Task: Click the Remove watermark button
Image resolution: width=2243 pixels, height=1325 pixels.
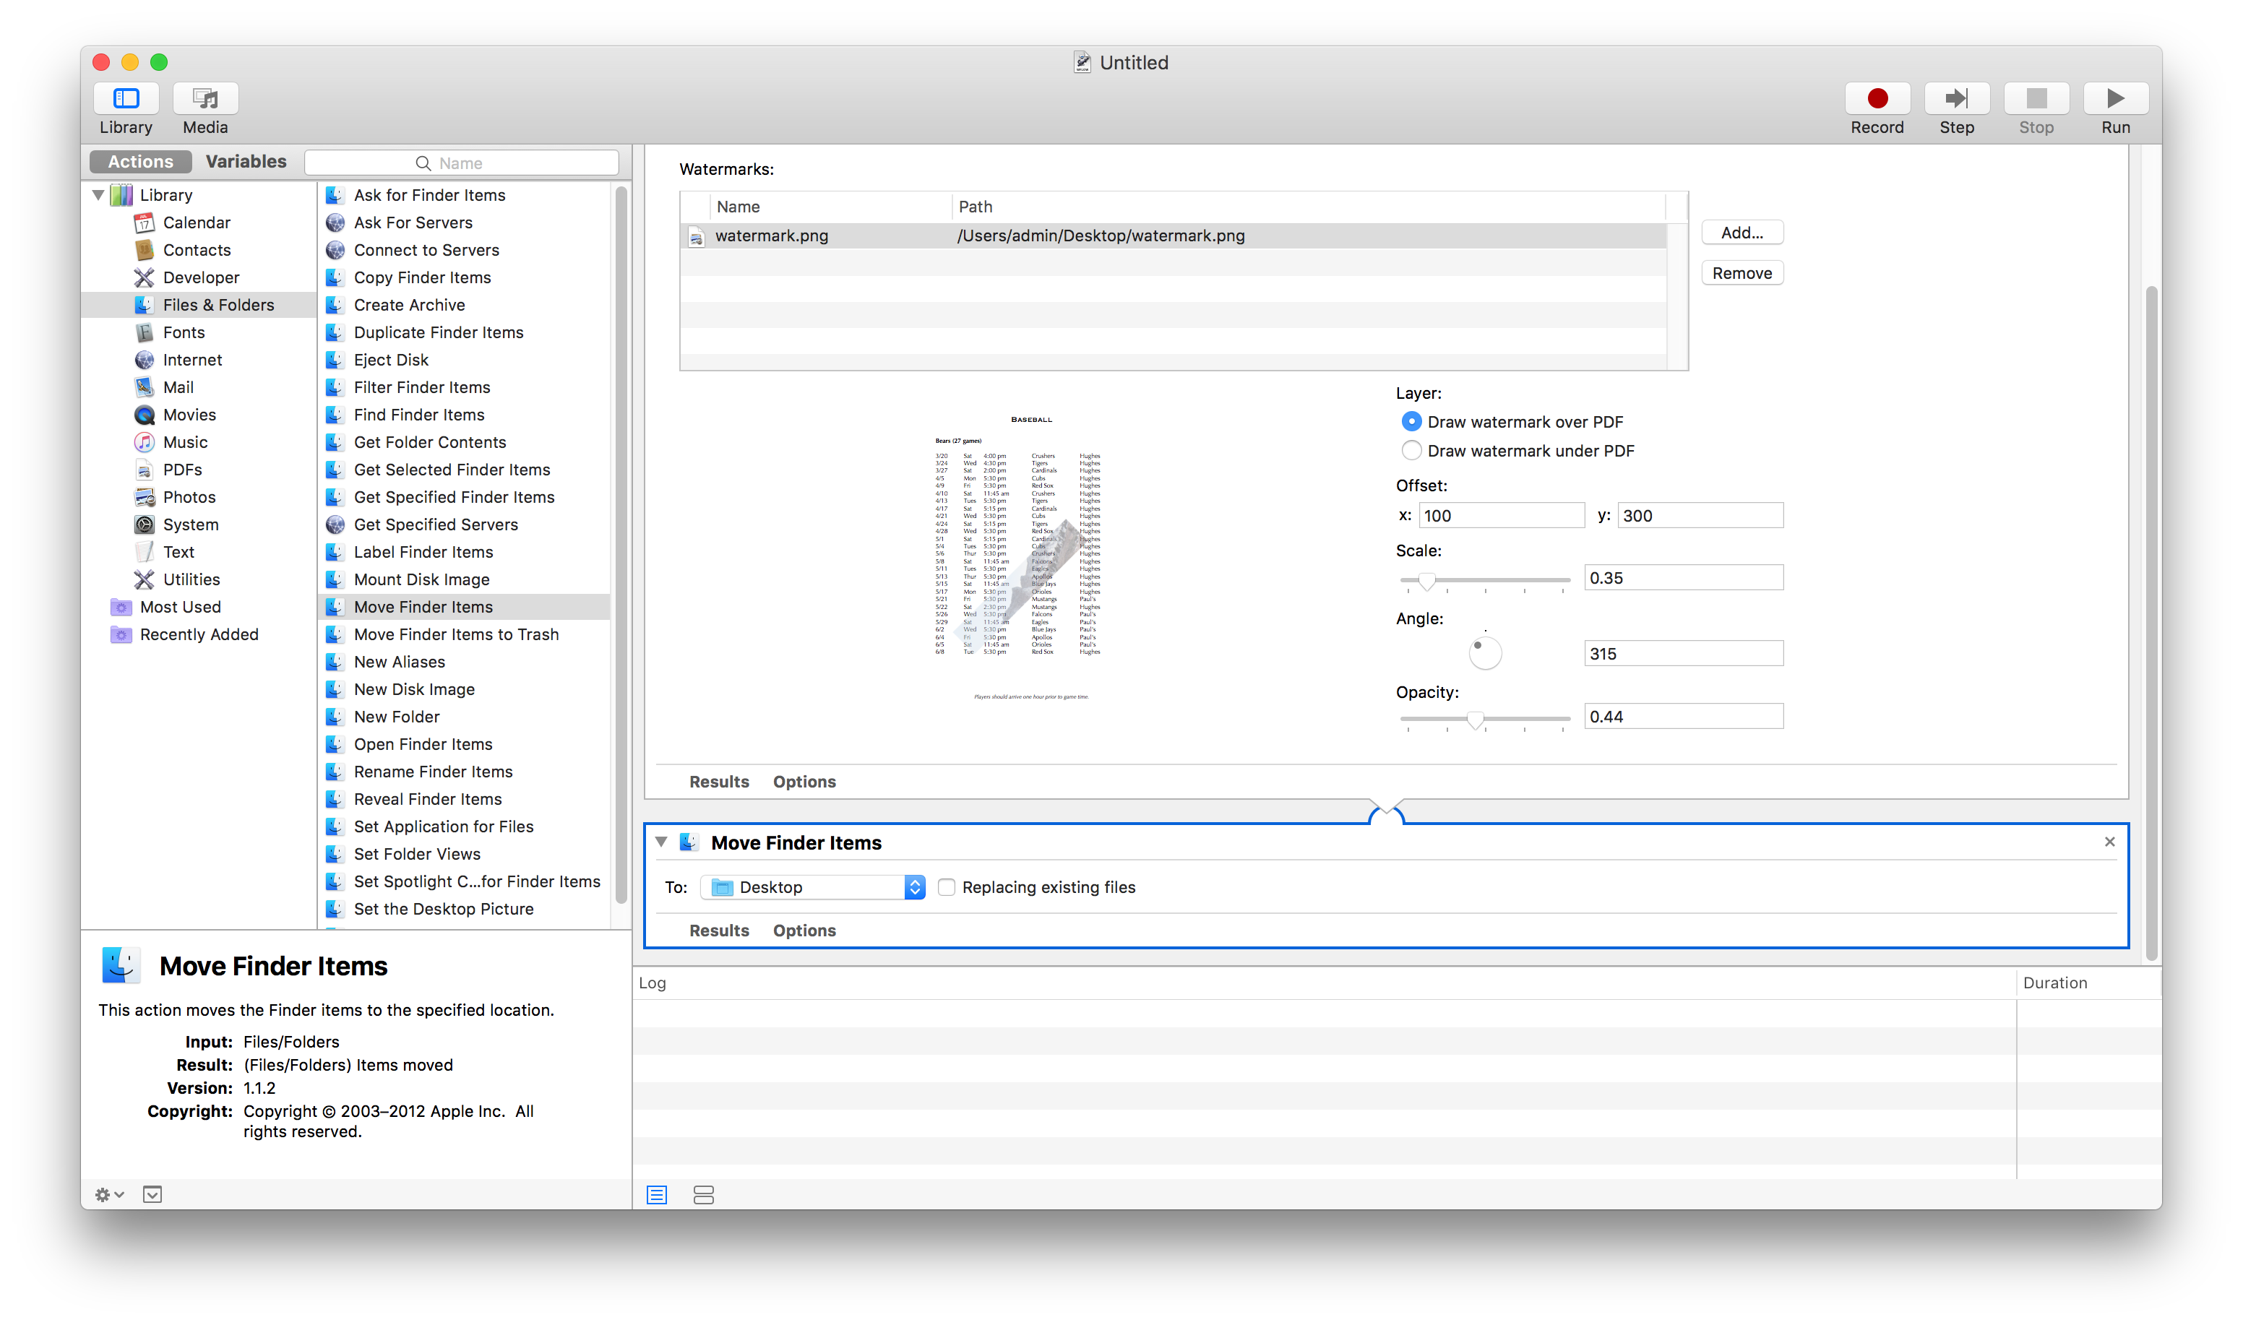Action: [1742, 273]
